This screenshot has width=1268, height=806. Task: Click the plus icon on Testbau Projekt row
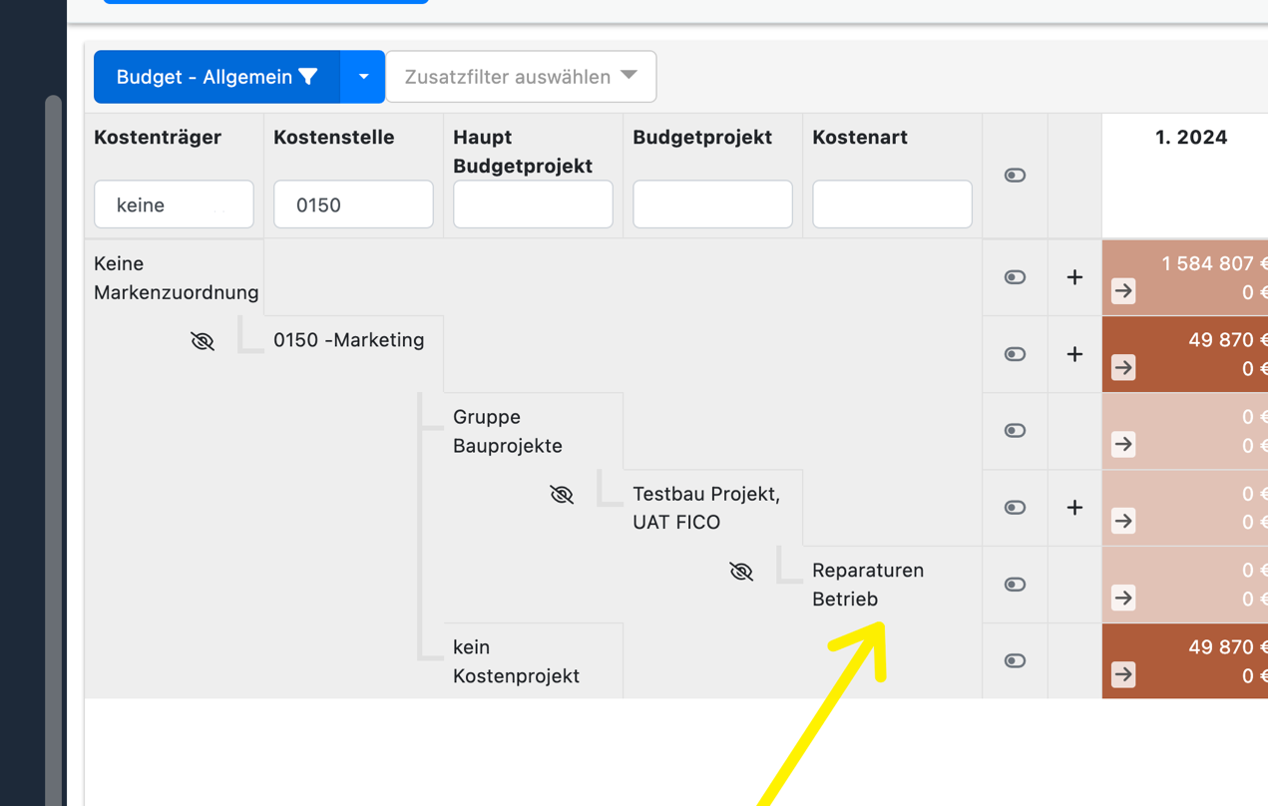pyautogui.click(x=1073, y=508)
